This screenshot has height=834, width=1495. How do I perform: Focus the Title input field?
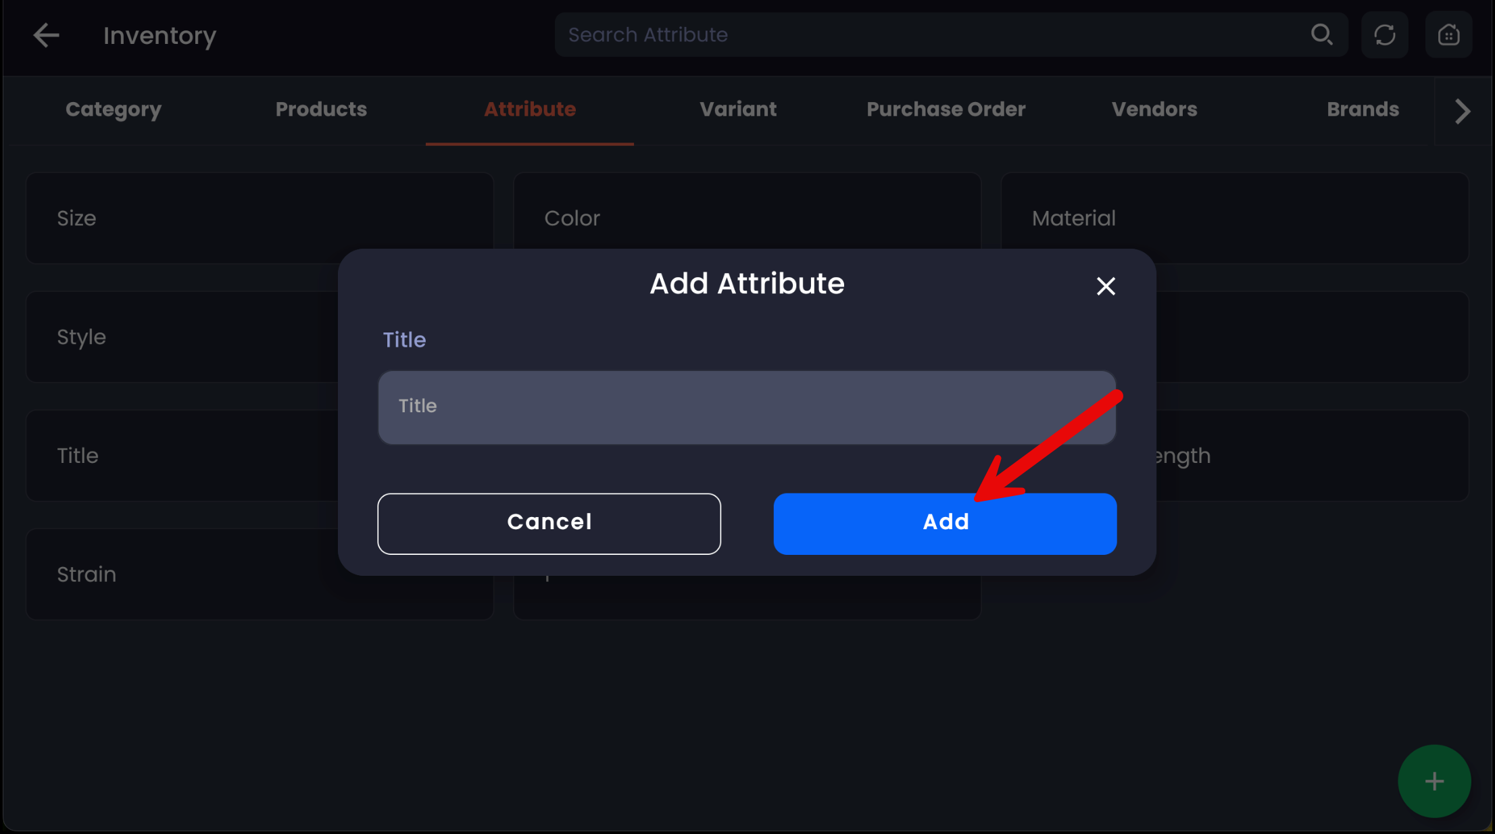point(746,407)
